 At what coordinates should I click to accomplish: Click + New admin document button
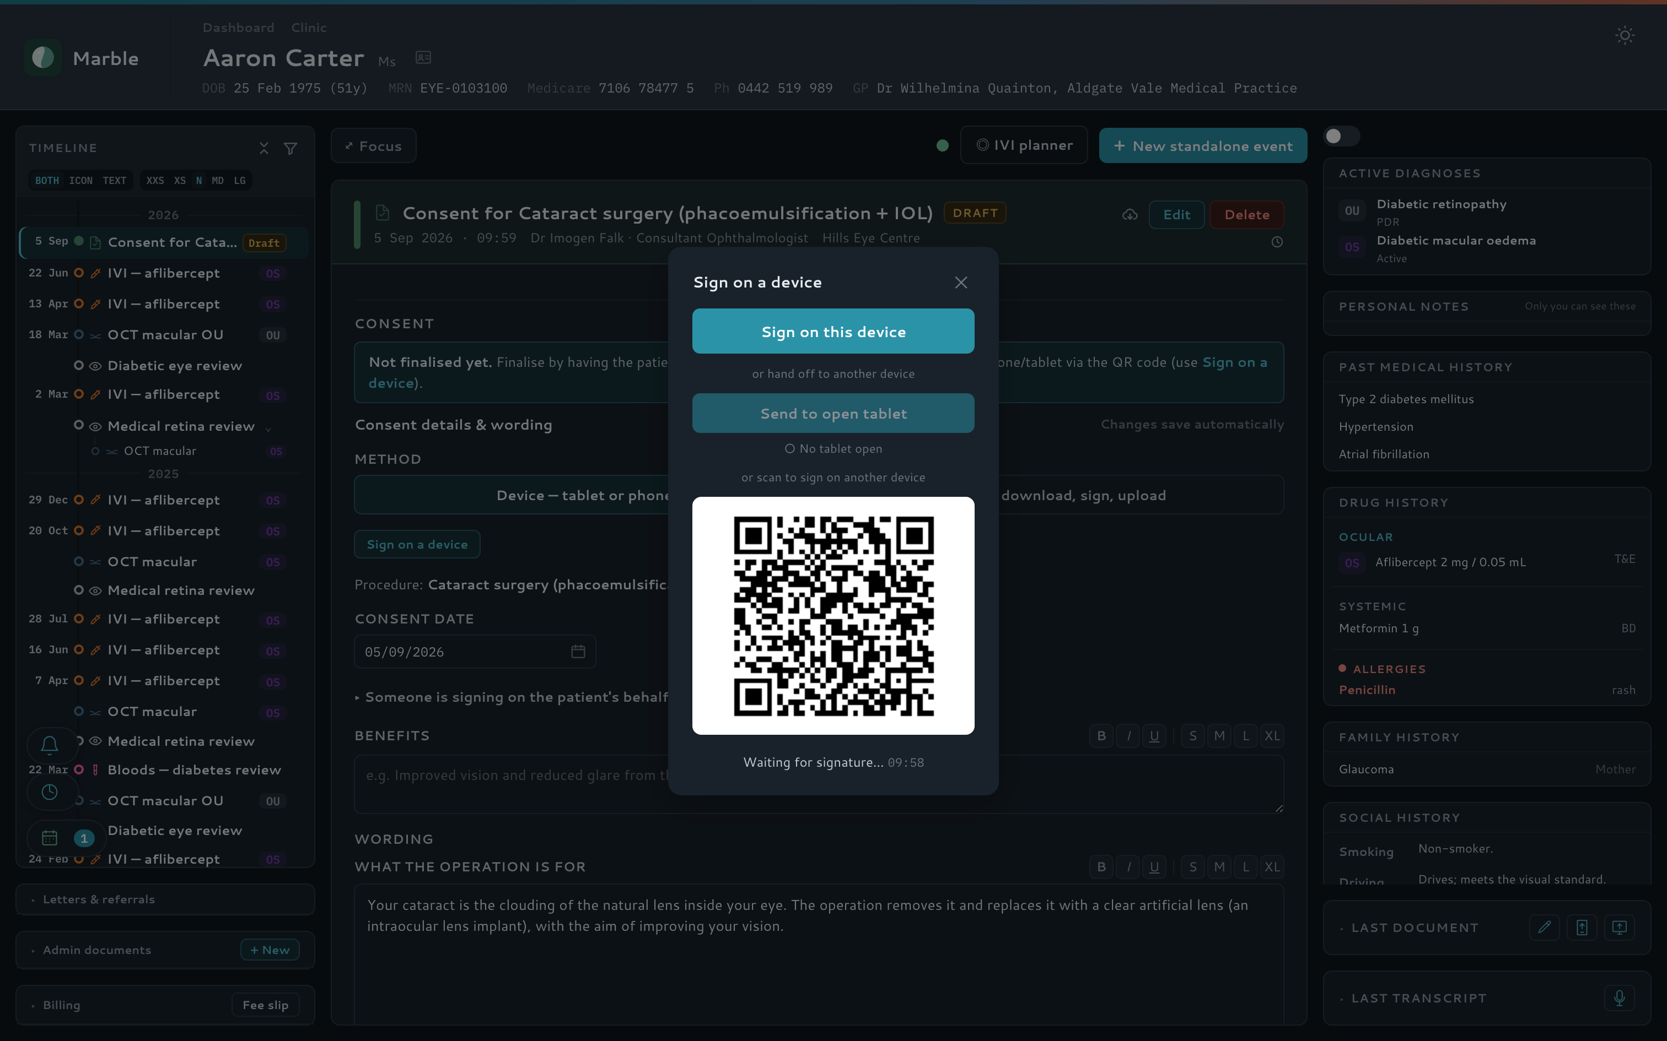pos(270,950)
